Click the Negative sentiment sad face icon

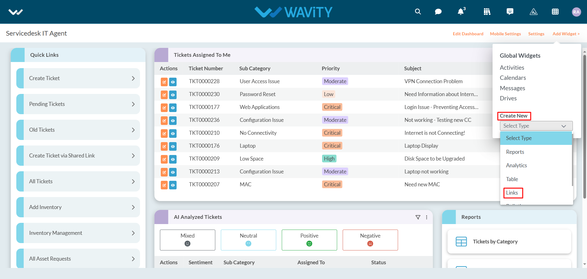tap(370, 244)
